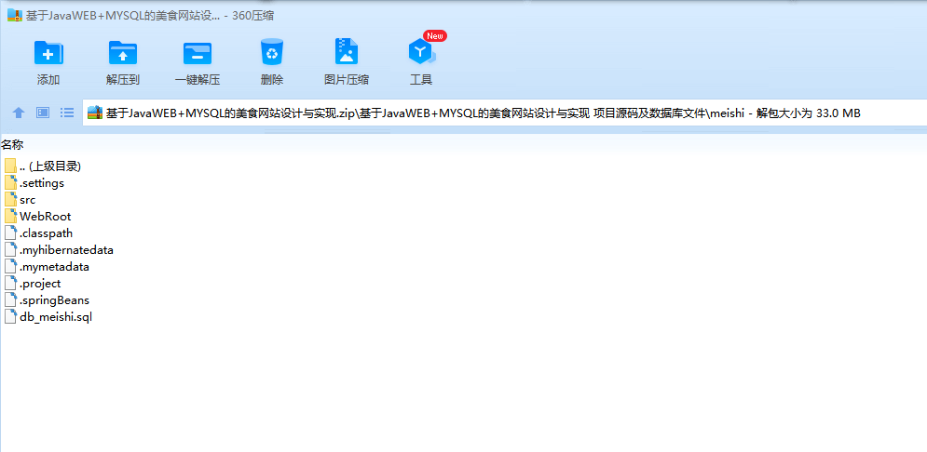Select the .settings folder
The width and height of the screenshot is (927, 452).
pos(34,183)
